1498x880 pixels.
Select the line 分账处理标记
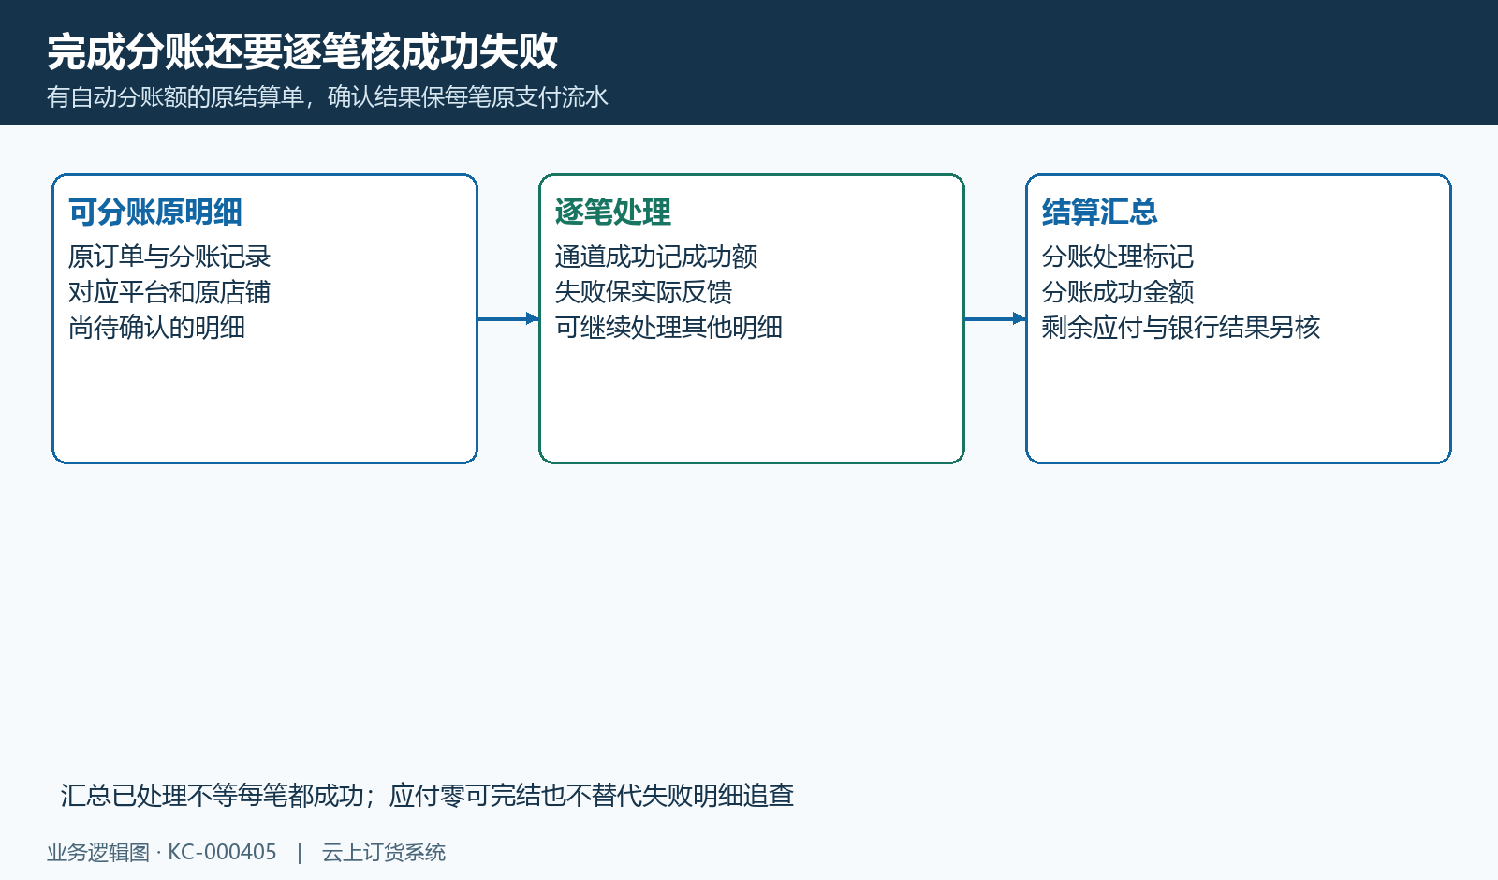pos(1118,257)
